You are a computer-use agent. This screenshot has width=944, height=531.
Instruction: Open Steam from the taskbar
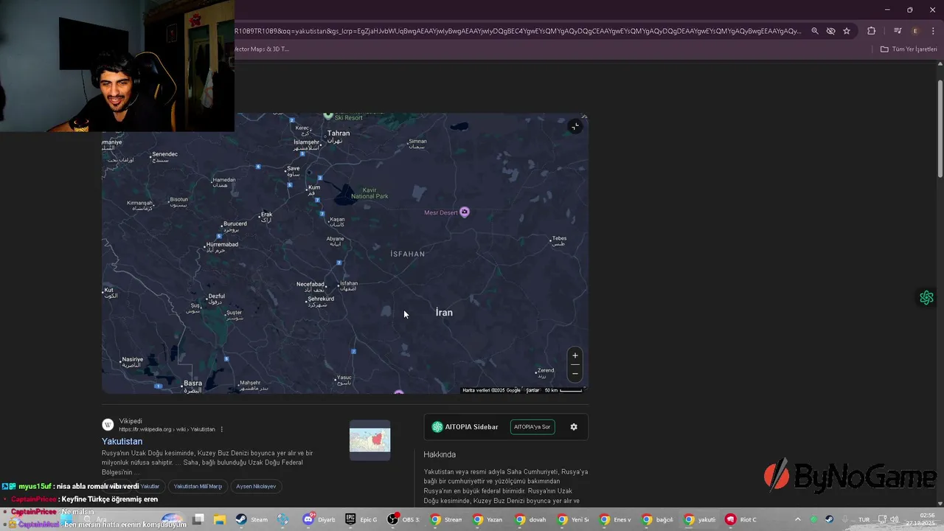click(251, 519)
